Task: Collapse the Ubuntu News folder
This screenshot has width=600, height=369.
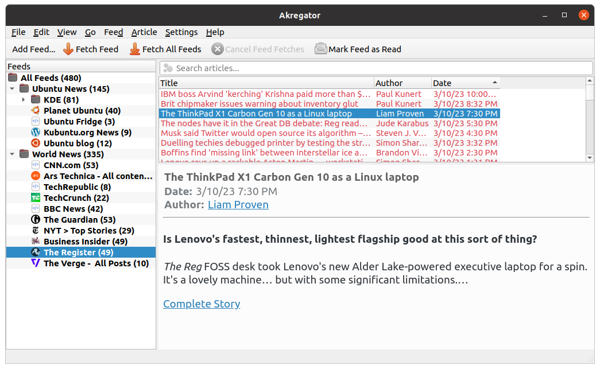Action: click(x=12, y=89)
